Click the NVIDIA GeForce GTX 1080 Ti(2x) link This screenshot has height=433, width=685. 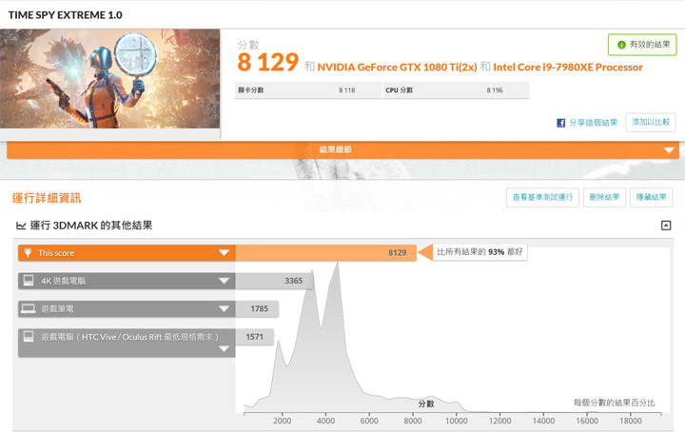[397, 68]
